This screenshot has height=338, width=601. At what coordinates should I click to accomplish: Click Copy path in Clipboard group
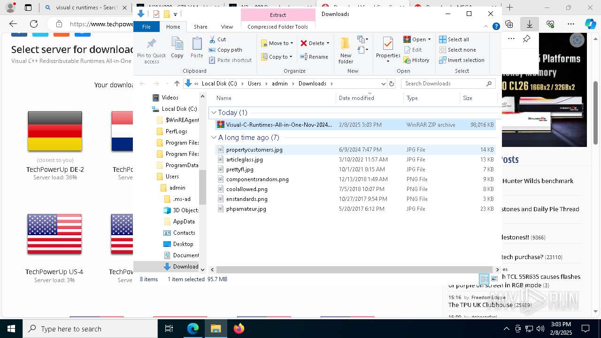(x=225, y=50)
